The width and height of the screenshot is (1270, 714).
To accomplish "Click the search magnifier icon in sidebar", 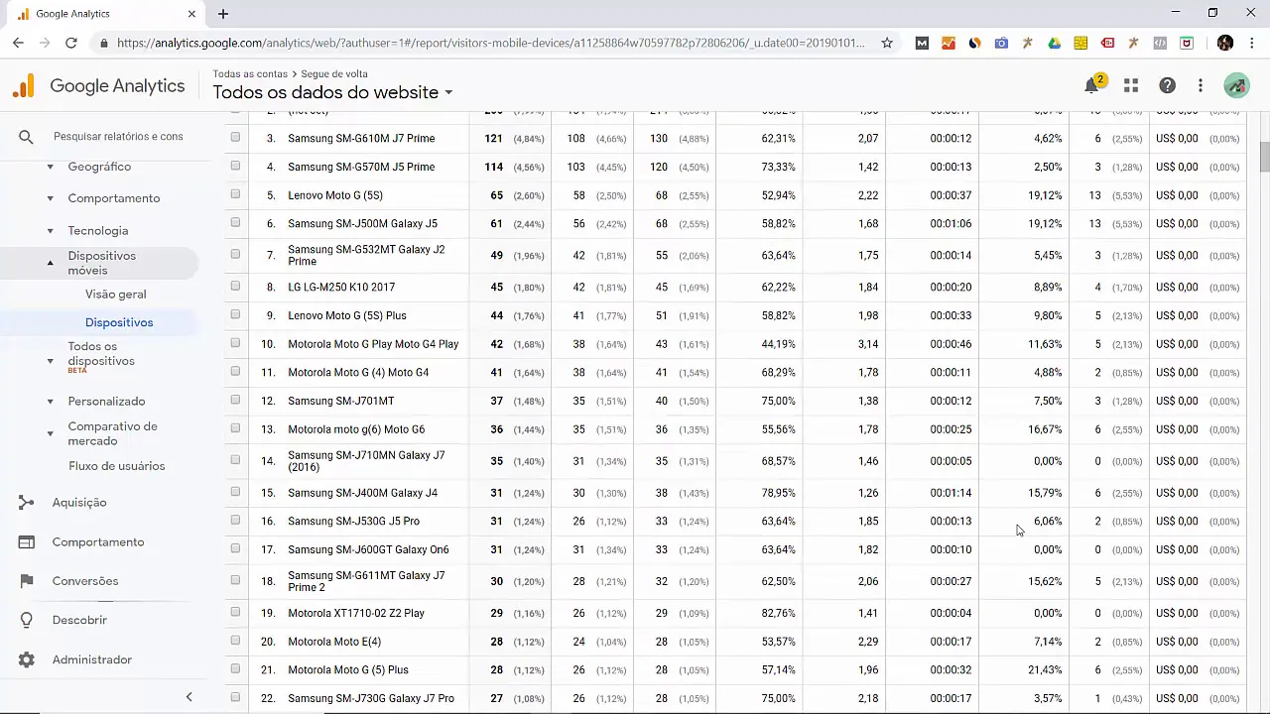I will point(26,137).
